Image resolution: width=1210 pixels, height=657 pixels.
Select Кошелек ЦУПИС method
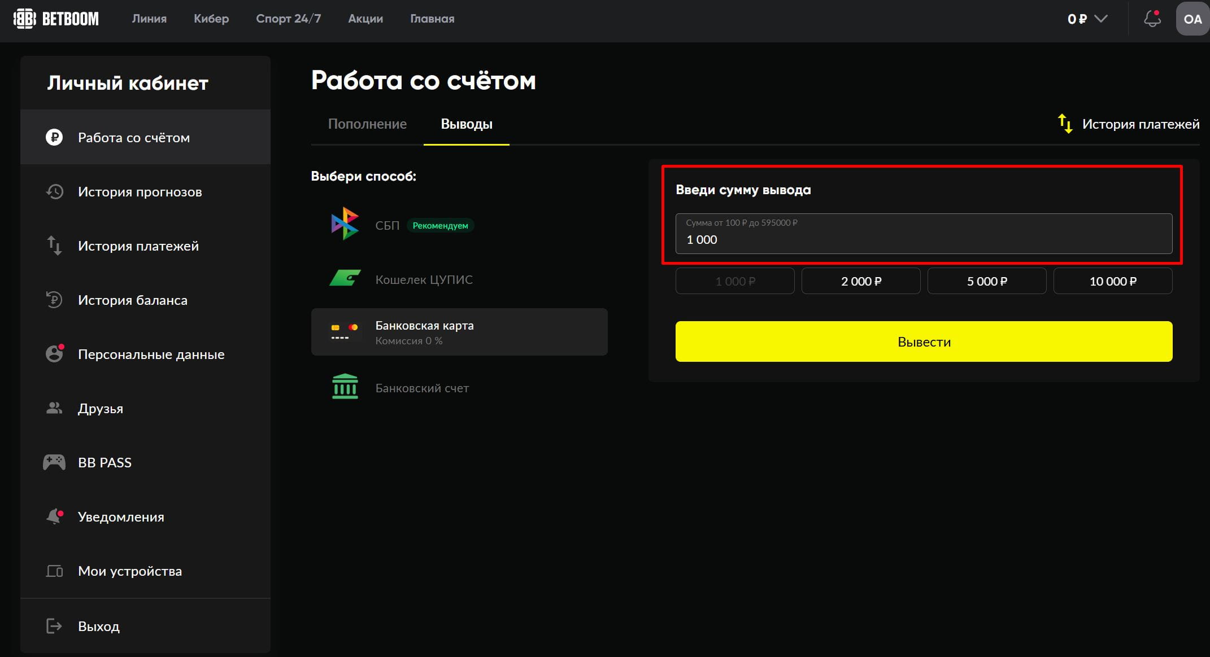pyautogui.click(x=459, y=279)
